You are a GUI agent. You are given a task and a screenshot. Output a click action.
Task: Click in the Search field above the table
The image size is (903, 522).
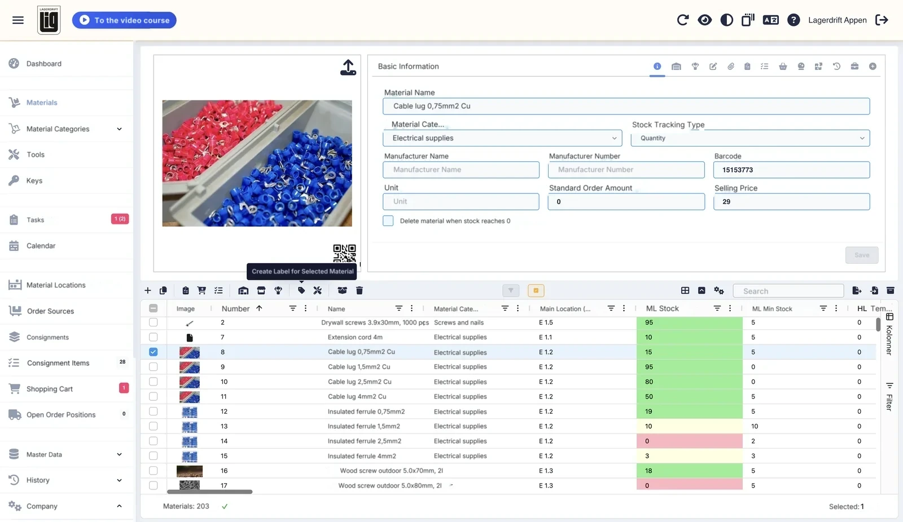(788, 291)
